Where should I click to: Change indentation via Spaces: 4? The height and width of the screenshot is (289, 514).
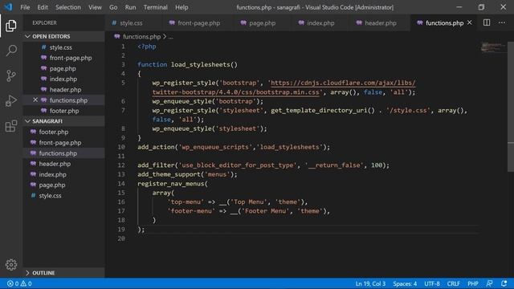[x=405, y=283]
